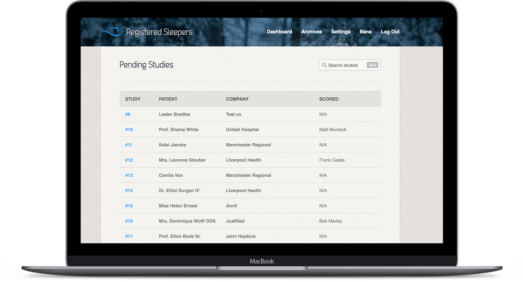Screen dimensions: 523x282
Task: Click Liverpool Health in Lavonne Steuber row
Action: tap(244, 160)
